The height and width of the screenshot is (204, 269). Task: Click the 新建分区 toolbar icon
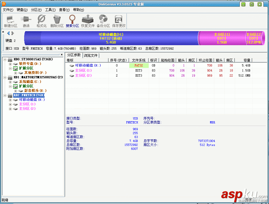click(x=11, y=21)
